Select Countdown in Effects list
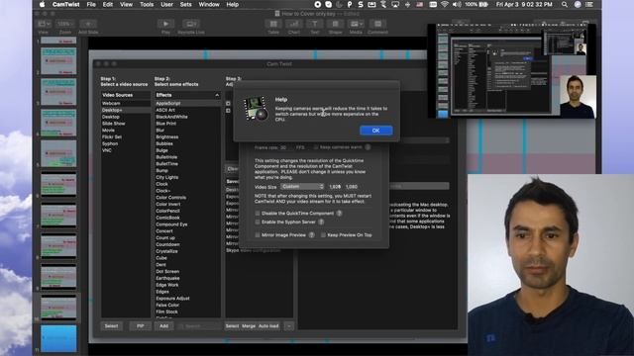Image resolution: width=634 pixels, height=356 pixels. click(187, 244)
